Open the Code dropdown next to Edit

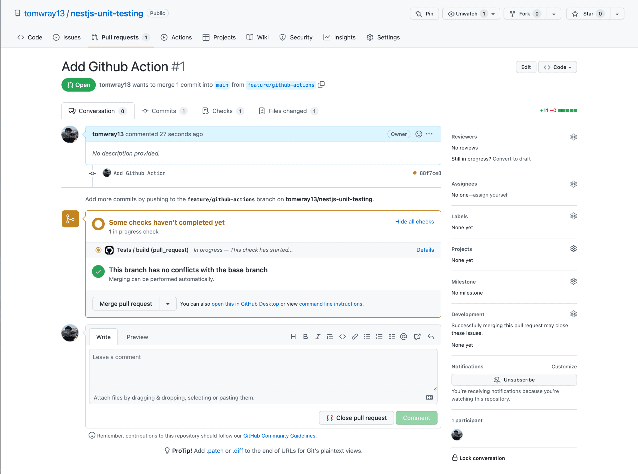(x=557, y=67)
